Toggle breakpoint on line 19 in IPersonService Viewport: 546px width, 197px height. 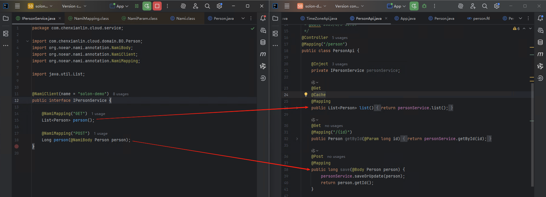(x=17, y=146)
